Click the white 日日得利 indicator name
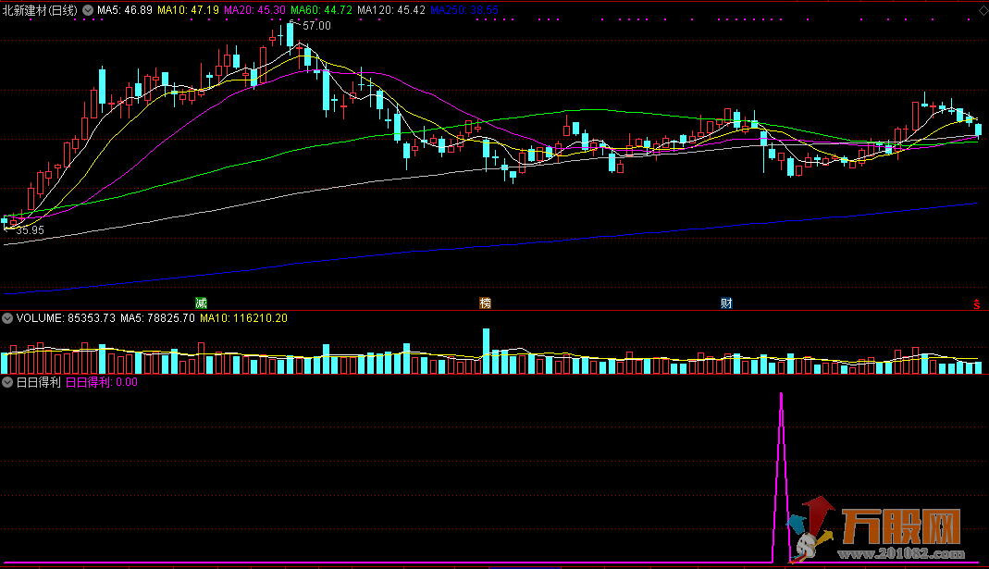Screen dimensions: 989x569 [38, 382]
